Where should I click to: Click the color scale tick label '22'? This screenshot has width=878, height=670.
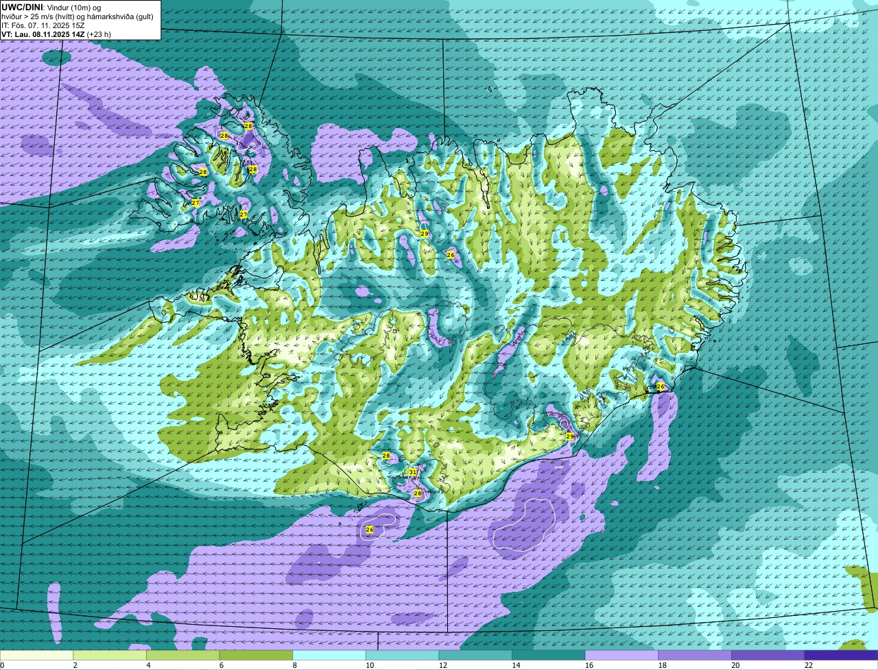click(808, 665)
